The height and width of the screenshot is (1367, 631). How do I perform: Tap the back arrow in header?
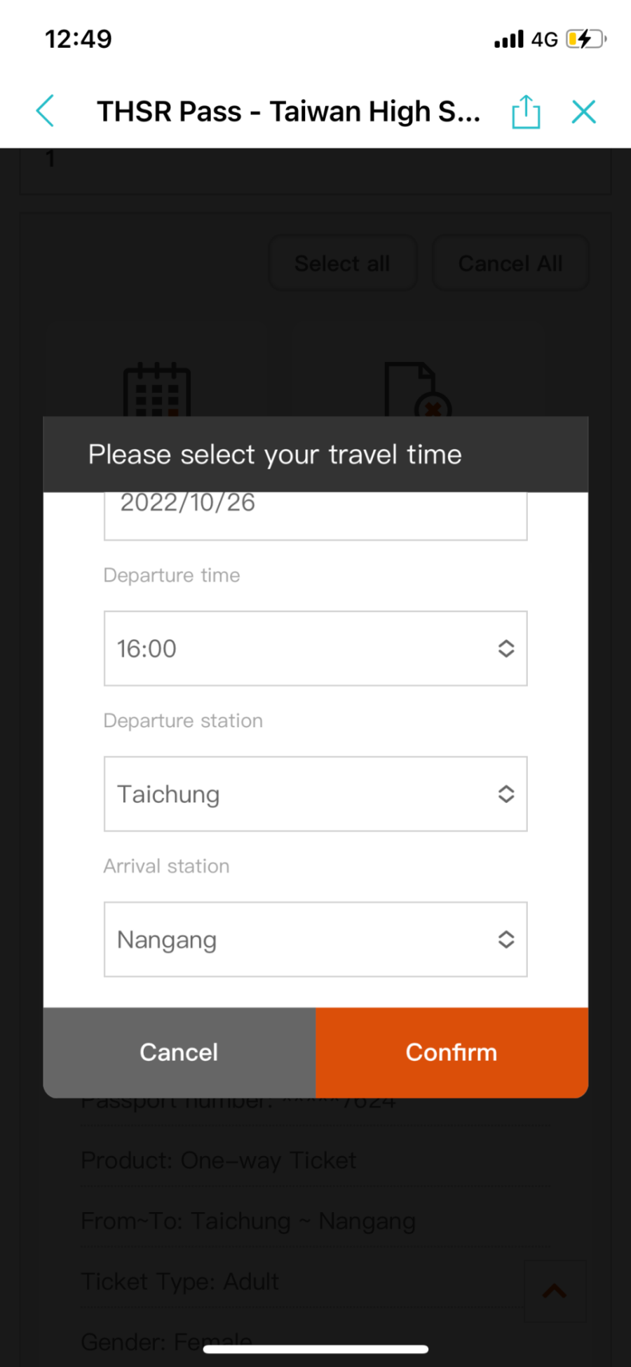(45, 111)
